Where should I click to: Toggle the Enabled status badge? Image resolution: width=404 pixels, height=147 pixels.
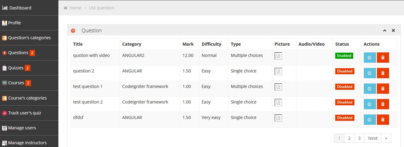pos(344,56)
